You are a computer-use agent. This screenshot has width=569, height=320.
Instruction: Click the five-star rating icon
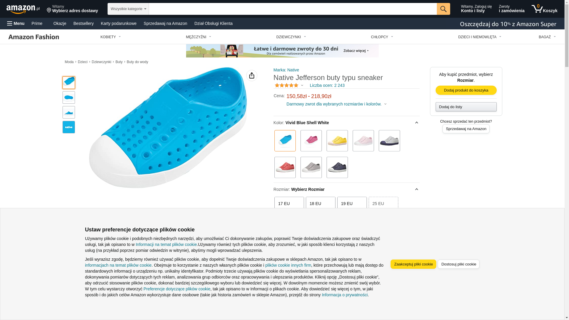click(286, 85)
